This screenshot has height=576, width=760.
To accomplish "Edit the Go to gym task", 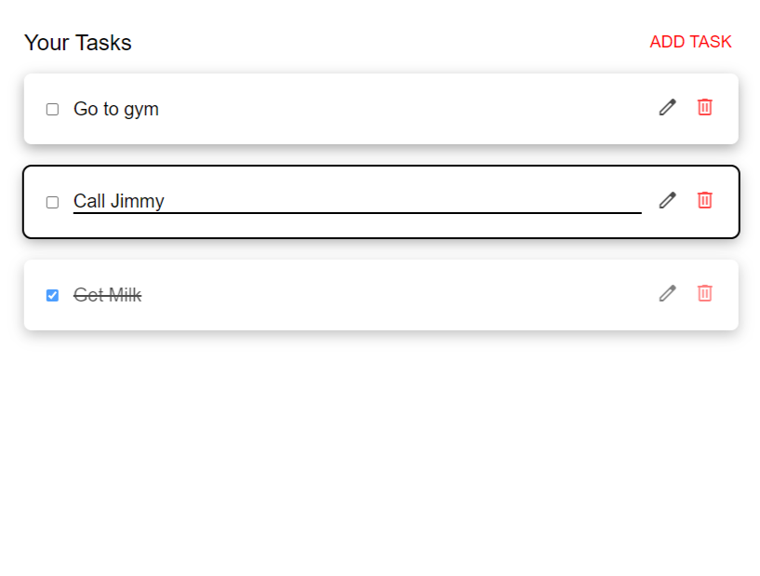I will click(x=667, y=107).
